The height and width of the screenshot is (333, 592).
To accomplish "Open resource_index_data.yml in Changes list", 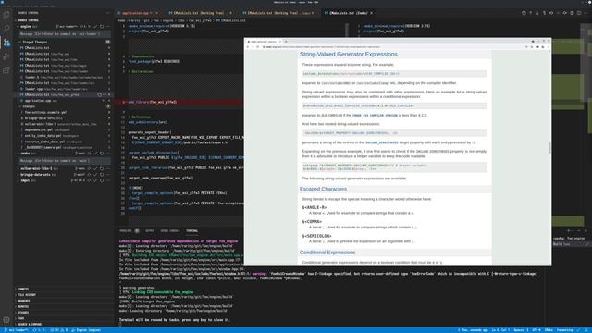I will [x=64, y=142].
